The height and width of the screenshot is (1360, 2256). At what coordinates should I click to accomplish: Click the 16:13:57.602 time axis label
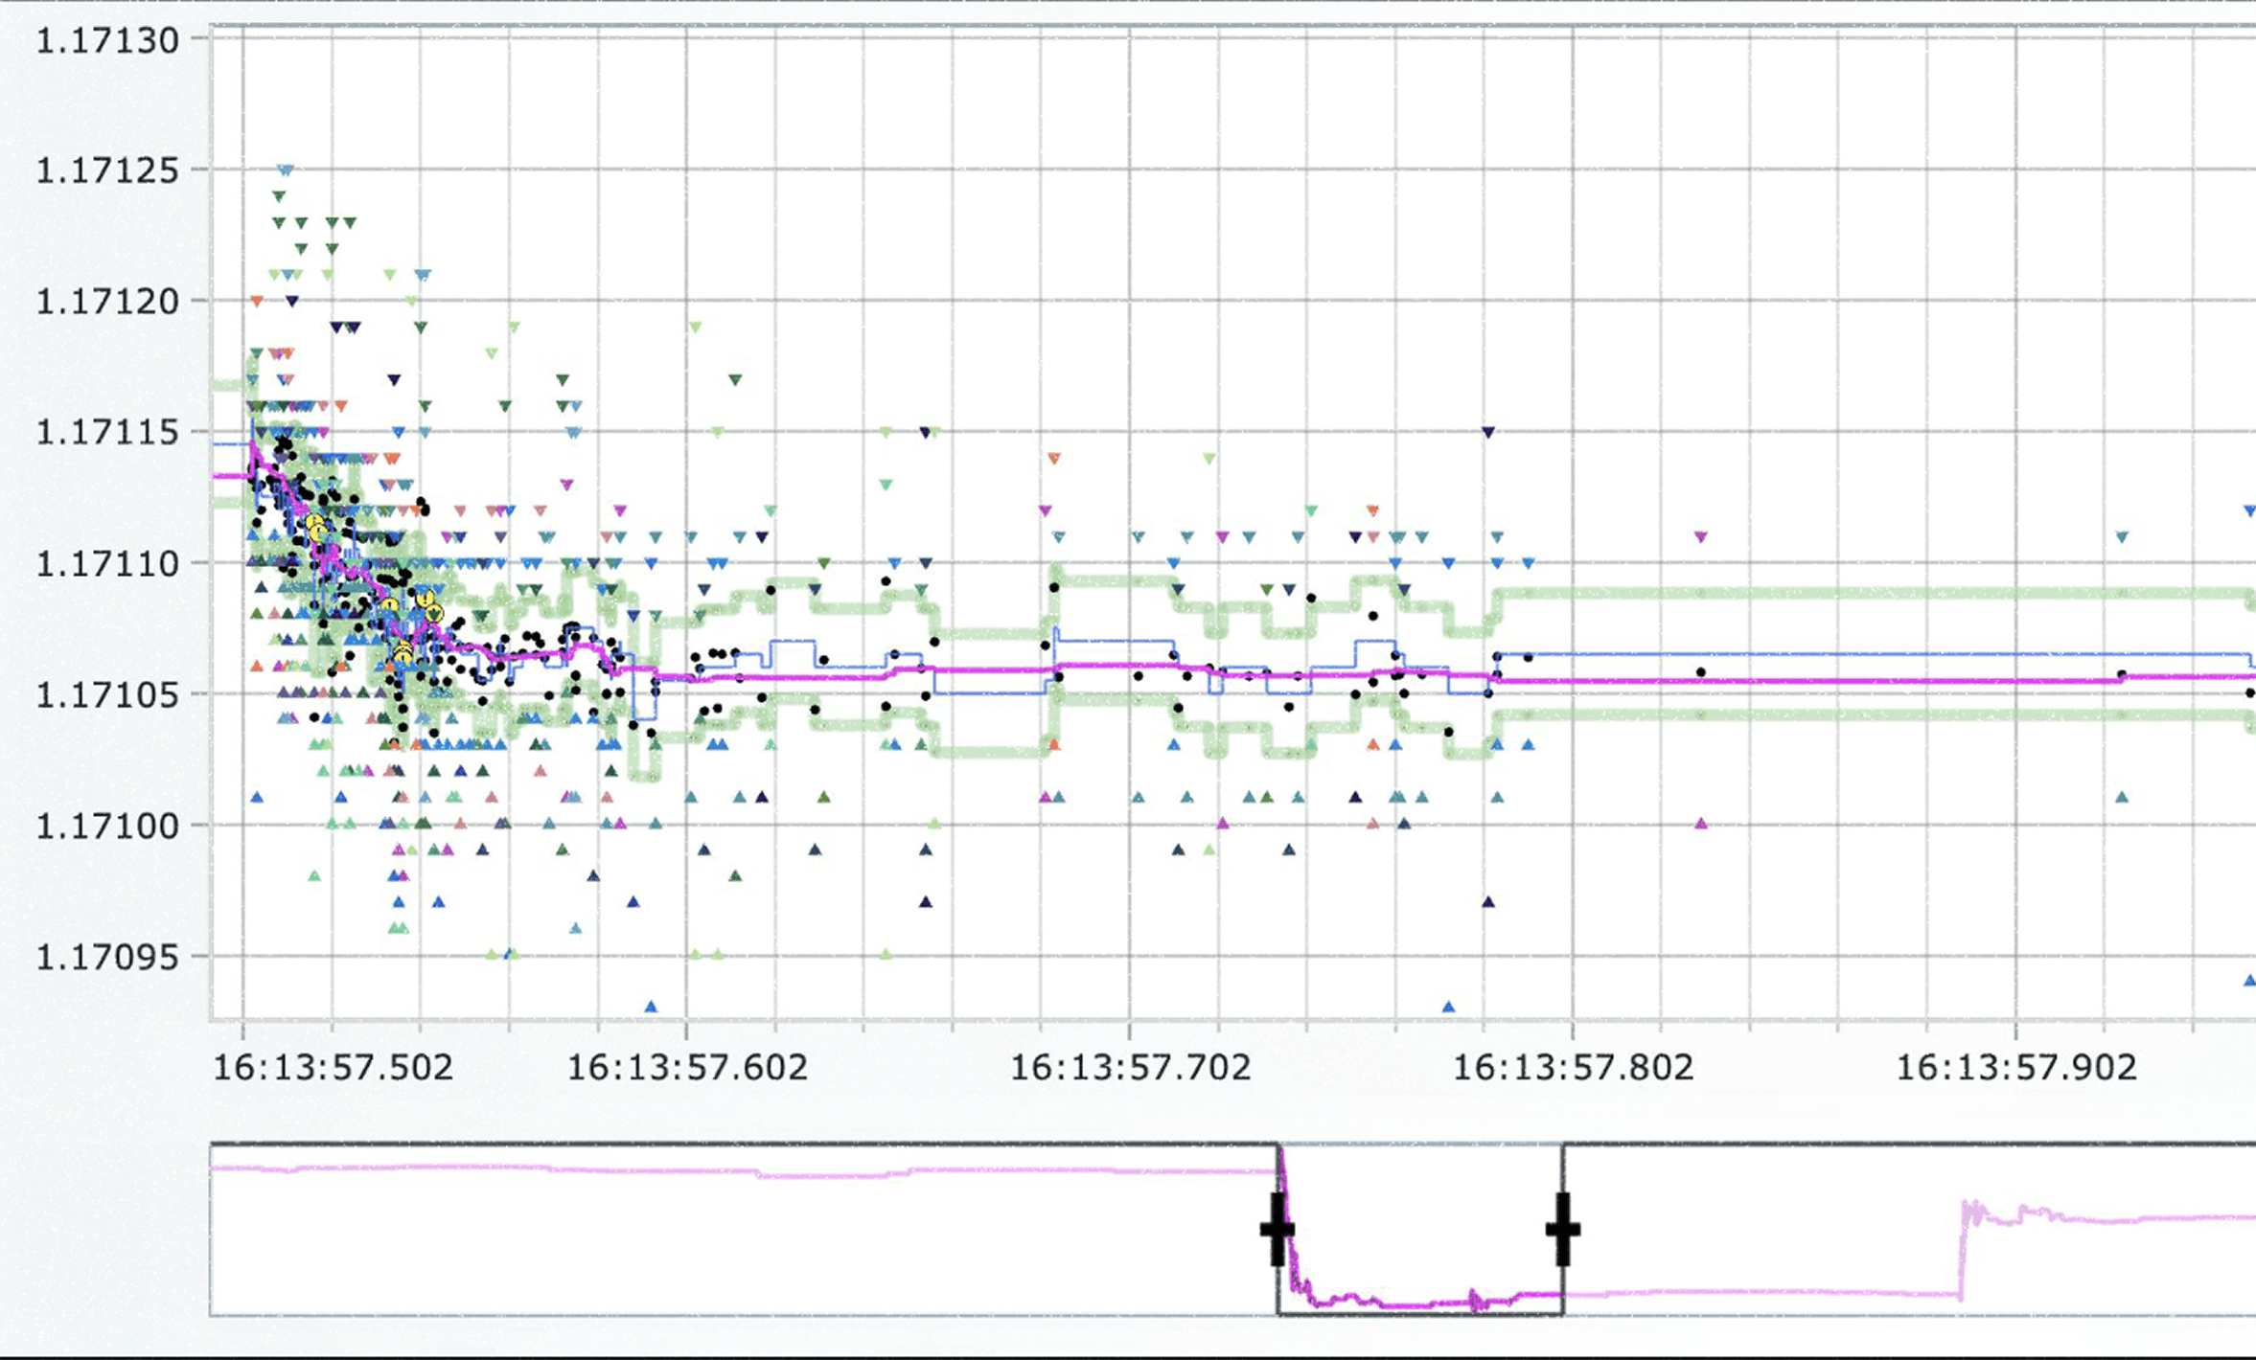click(x=687, y=1068)
